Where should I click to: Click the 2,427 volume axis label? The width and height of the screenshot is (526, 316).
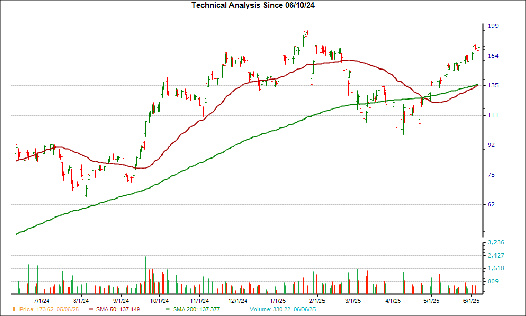(x=496, y=255)
